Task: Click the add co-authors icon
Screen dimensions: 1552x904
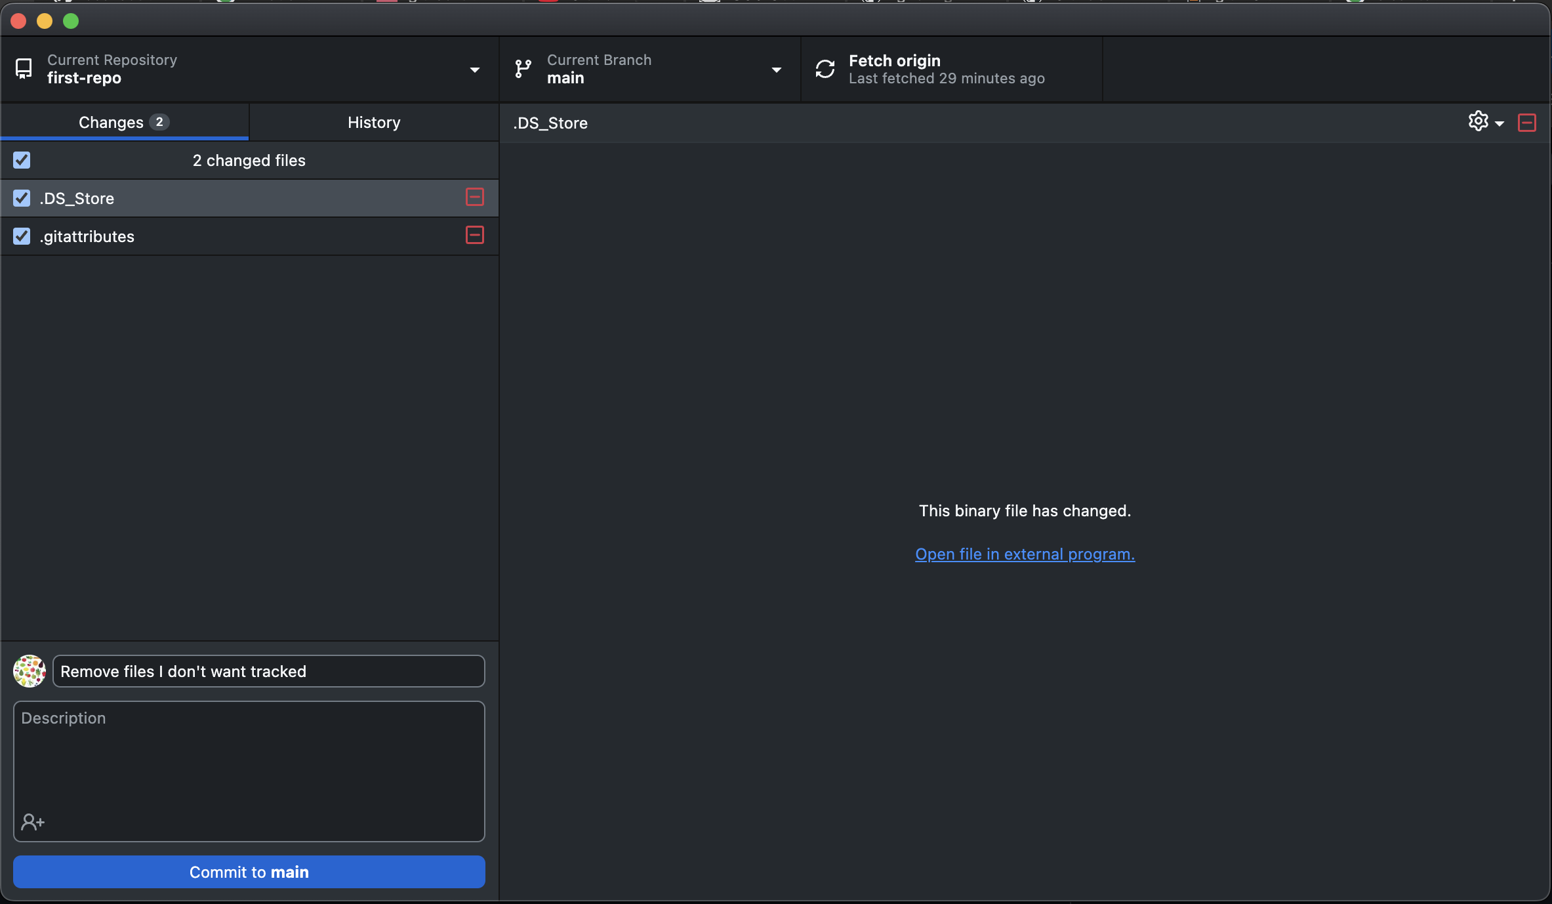Action: click(x=33, y=821)
